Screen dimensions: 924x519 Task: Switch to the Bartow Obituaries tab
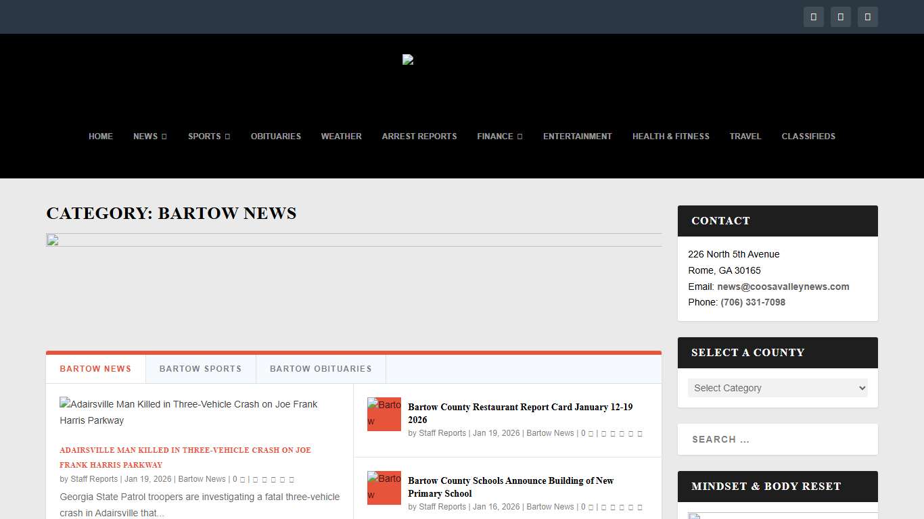click(321, 369)
